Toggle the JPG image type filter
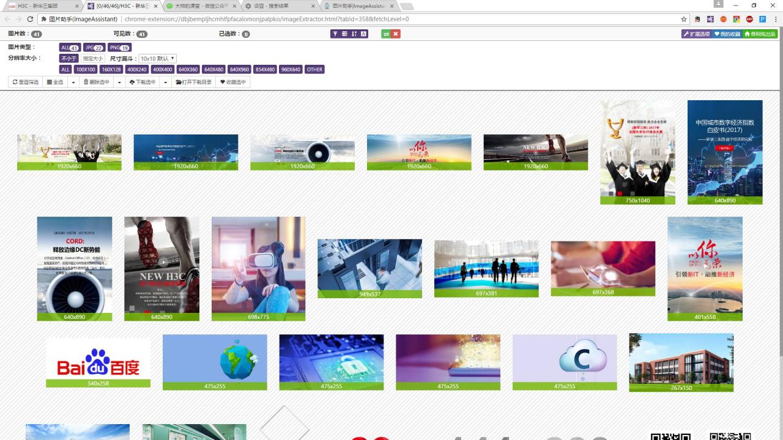Viewport: 783px width, 440px height. pos(94,48)
